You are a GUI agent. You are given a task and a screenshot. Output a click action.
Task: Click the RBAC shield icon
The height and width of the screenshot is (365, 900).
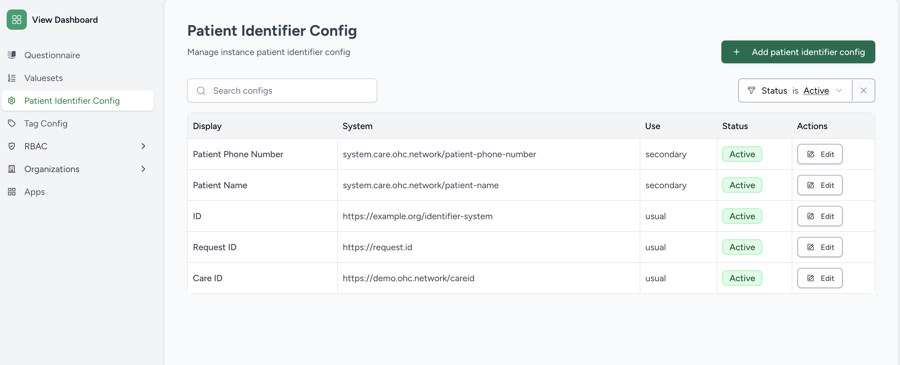11,146
